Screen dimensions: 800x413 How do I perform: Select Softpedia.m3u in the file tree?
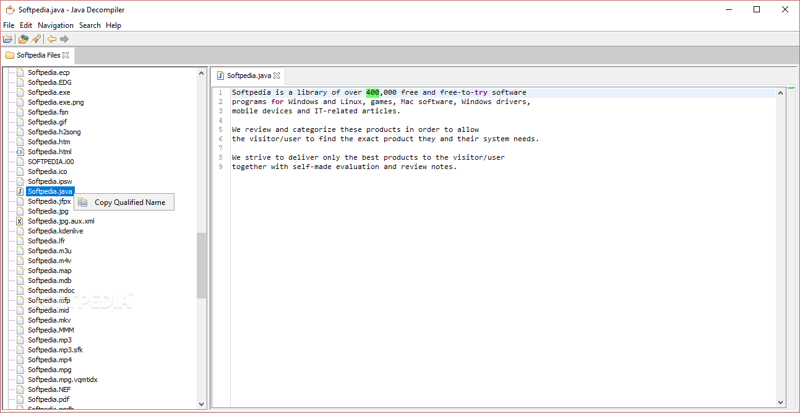(x=49, y=251)
